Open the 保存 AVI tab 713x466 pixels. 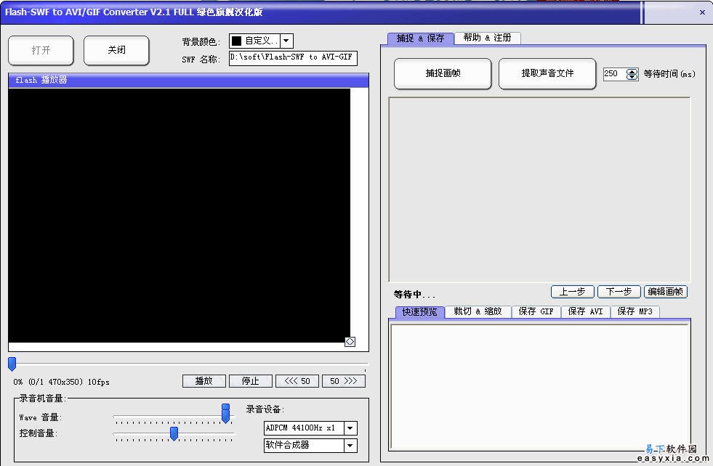click(x=585, y=311)
